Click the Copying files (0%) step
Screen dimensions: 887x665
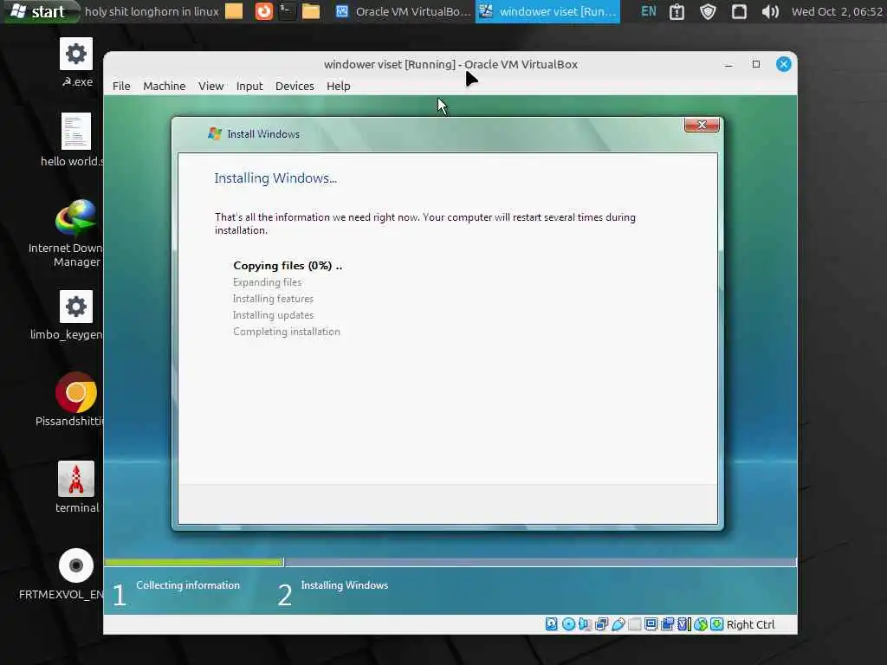tap(288, 266)
